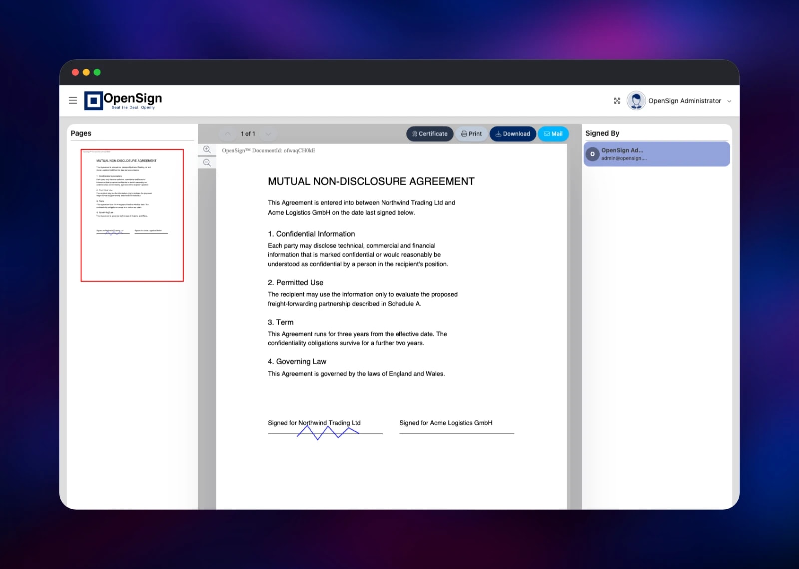Expand the OpenSign Administrator account dropdown
799x569 pixels.
coord(729,101)
